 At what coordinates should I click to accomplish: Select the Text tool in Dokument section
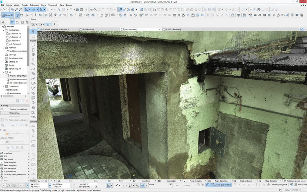point(34,135)
